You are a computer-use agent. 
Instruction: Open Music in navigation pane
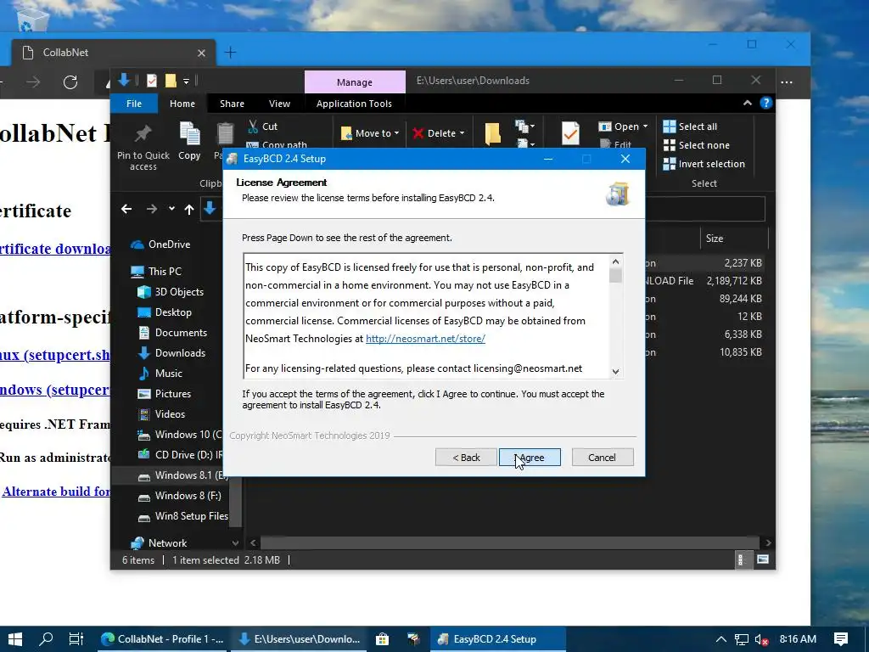tap(160, 374)
